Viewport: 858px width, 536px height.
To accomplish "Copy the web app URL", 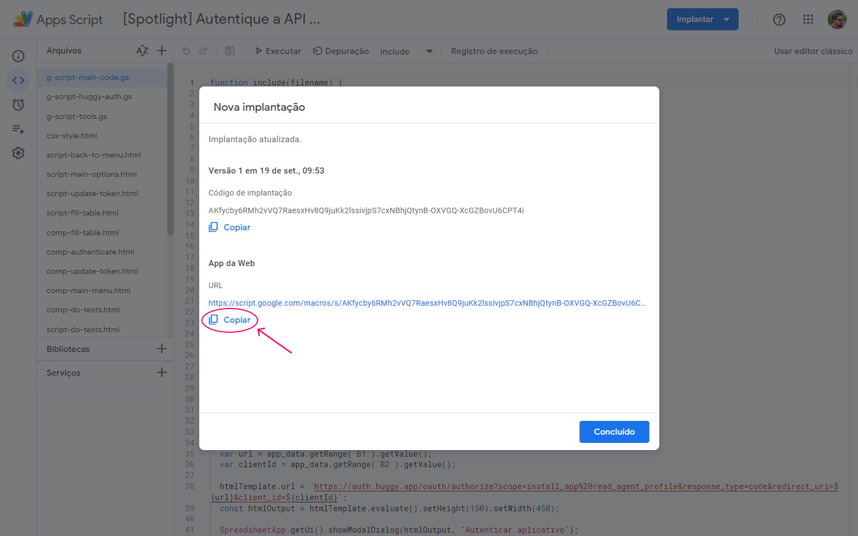I will coord(230,320).
